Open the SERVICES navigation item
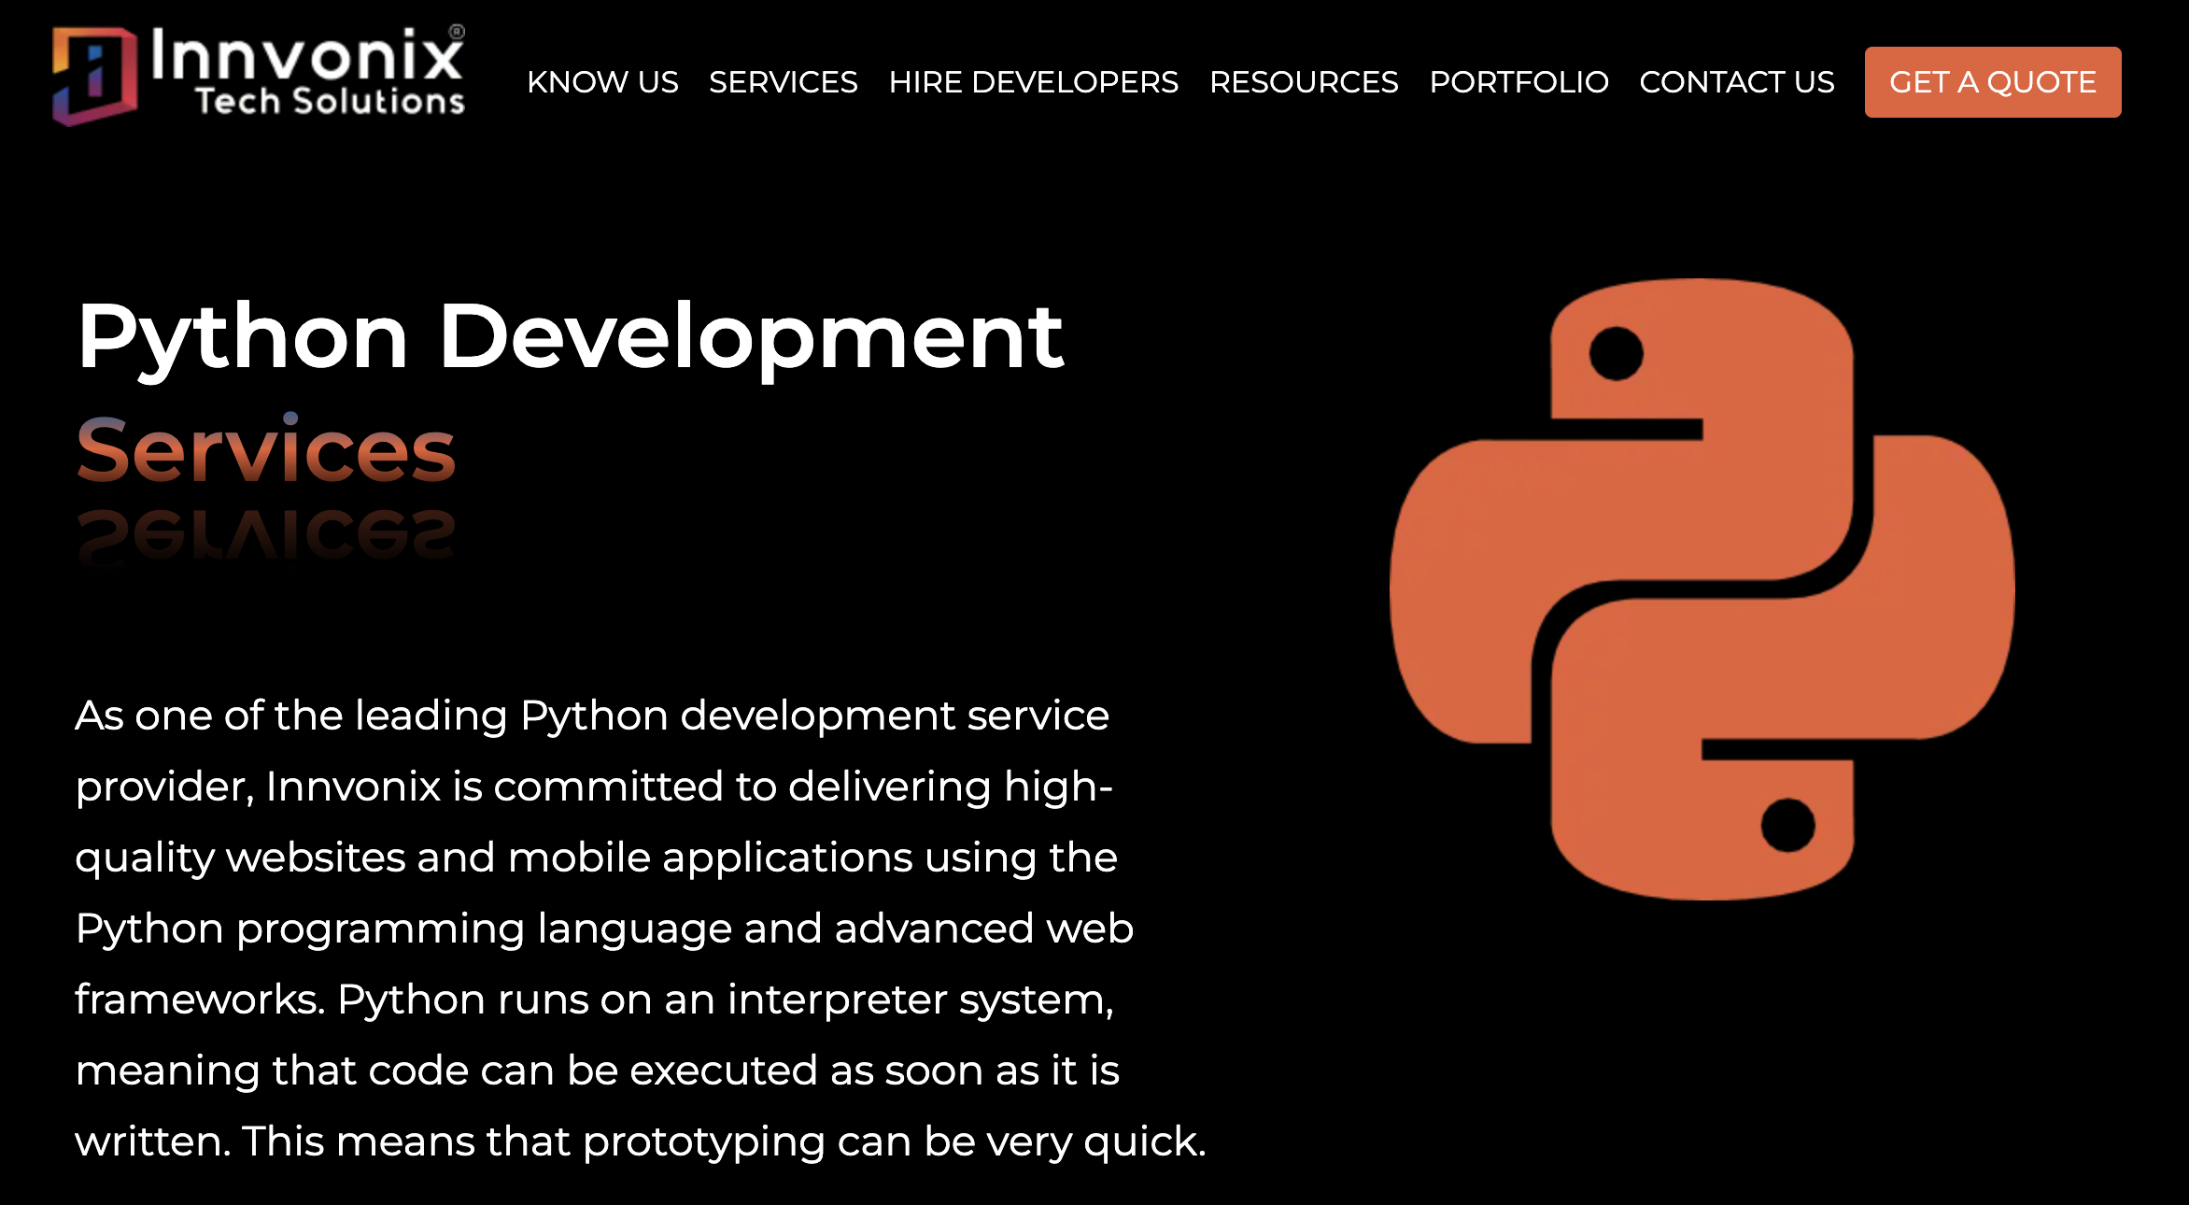This screenshot has width=2189, height=1205. [x=783, y=82]
